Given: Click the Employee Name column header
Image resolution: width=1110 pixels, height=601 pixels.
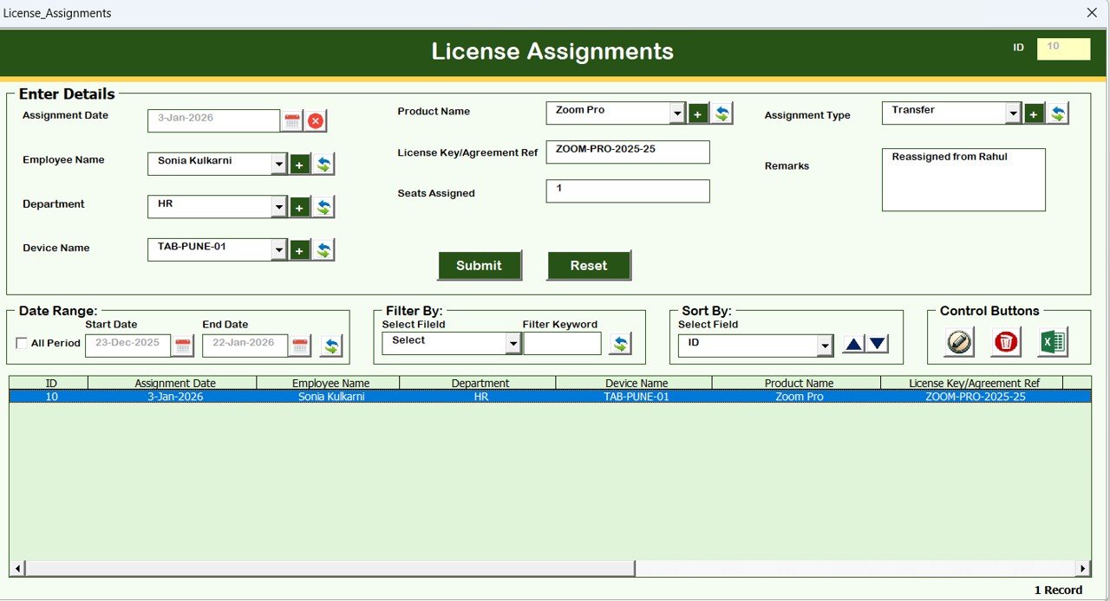Looking at the screenshot, I should point(330,383).
